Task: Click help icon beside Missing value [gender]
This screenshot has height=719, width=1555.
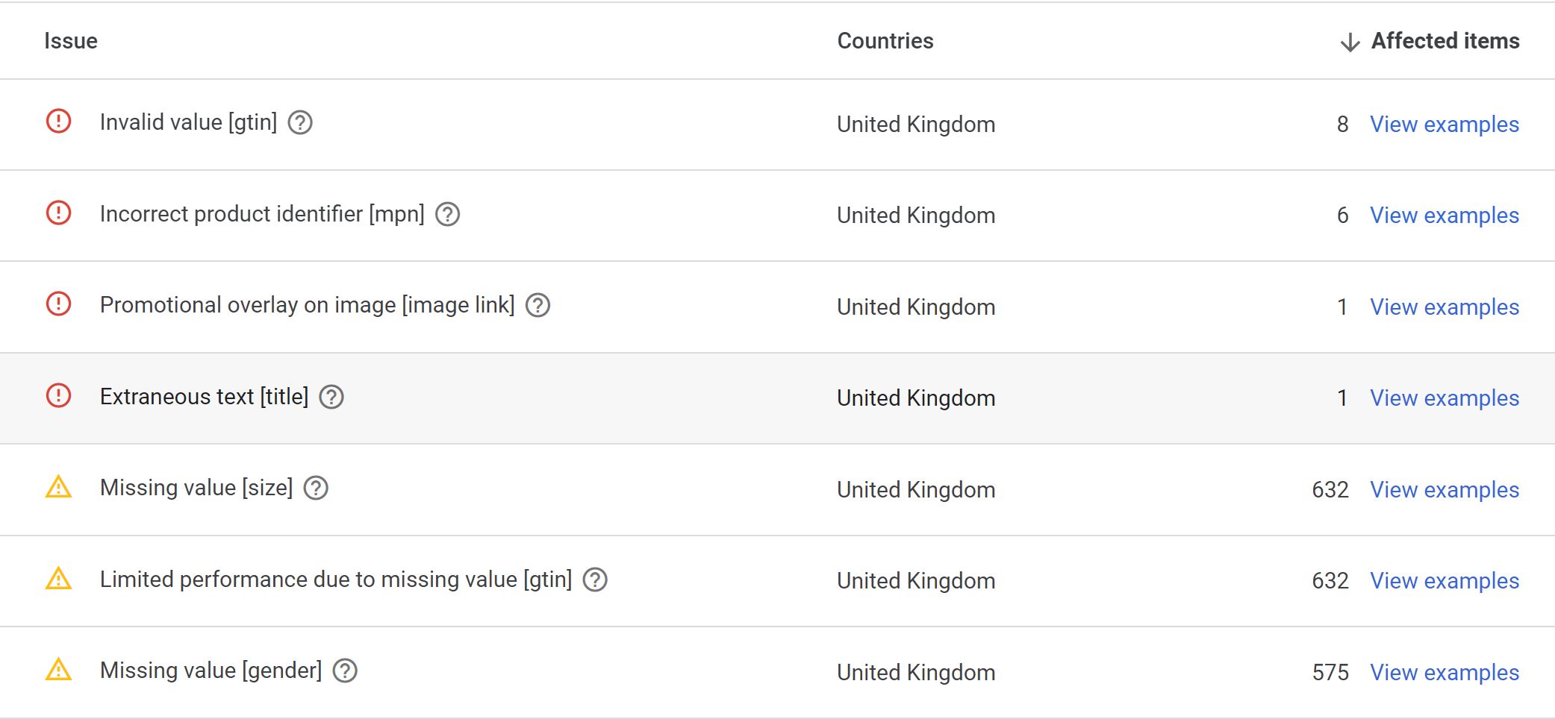Action: tap(345, 671)
